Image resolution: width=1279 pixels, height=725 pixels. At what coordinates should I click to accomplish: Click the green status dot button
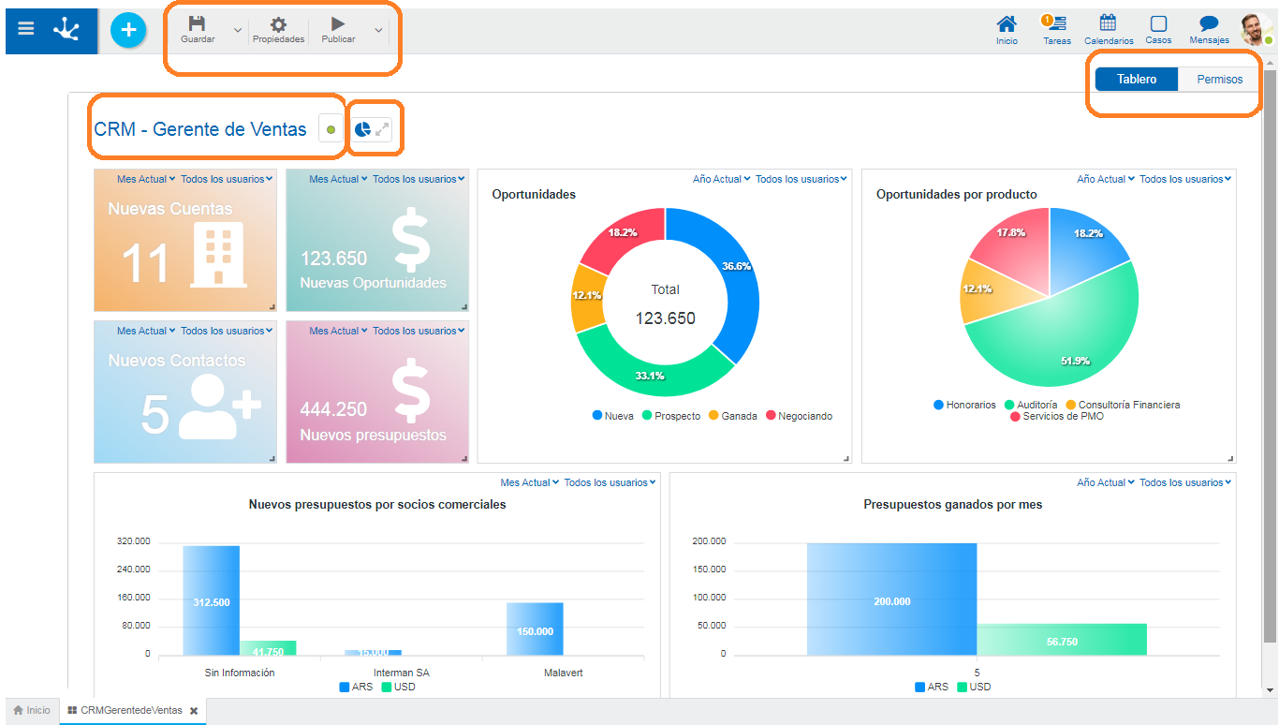331,128
